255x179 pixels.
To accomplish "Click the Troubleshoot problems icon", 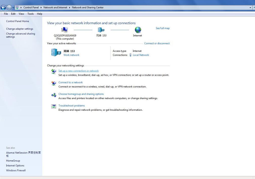I will [x=54, y=106].
